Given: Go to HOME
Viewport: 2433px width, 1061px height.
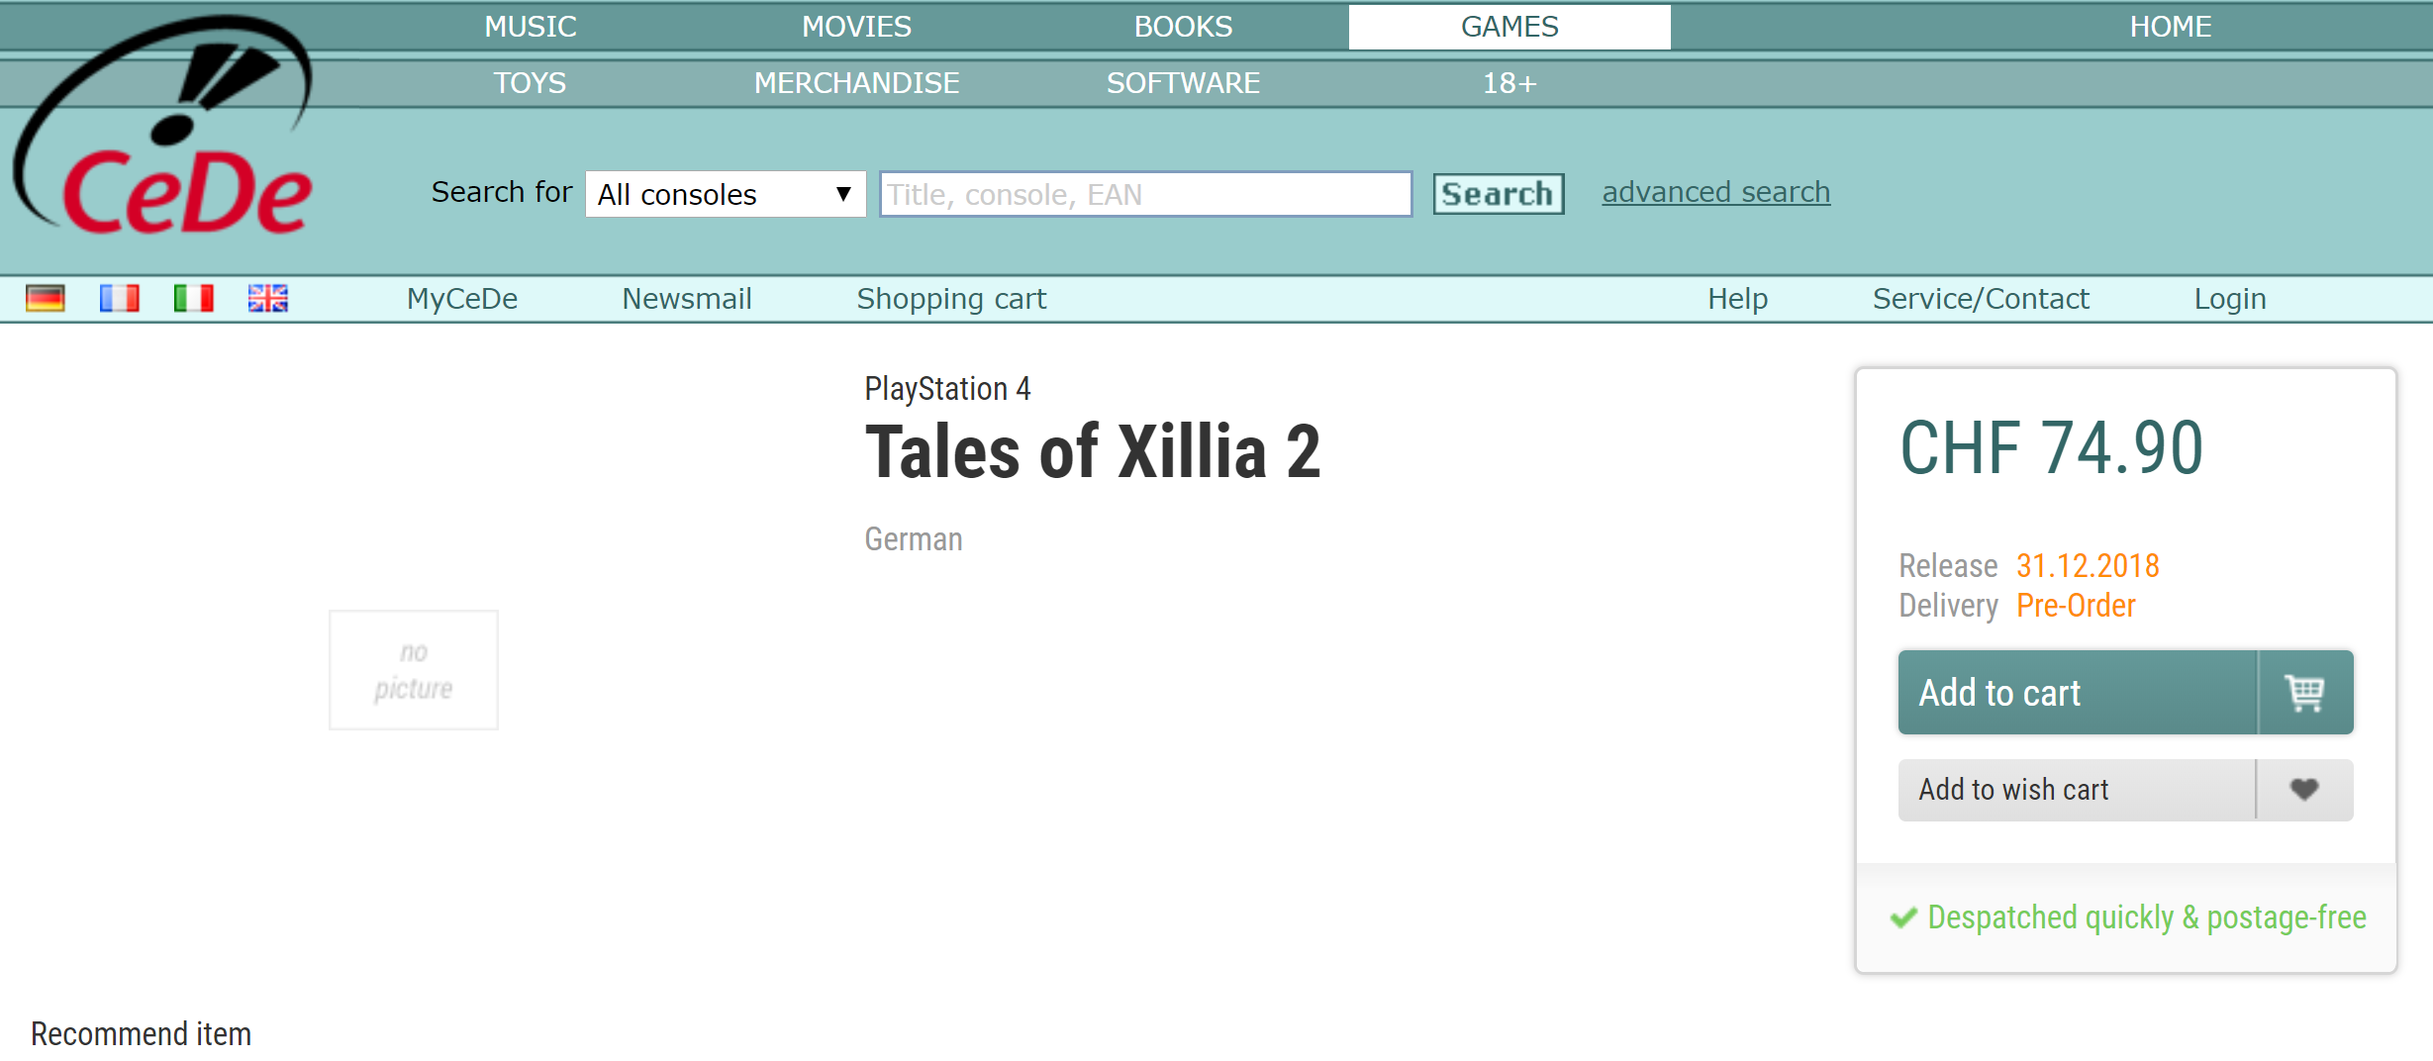Looking at the screenshot, I should pyautogui.click(x=2171, y=27).
